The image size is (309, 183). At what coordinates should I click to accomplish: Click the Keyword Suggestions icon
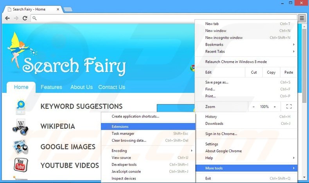coord(21,107)
